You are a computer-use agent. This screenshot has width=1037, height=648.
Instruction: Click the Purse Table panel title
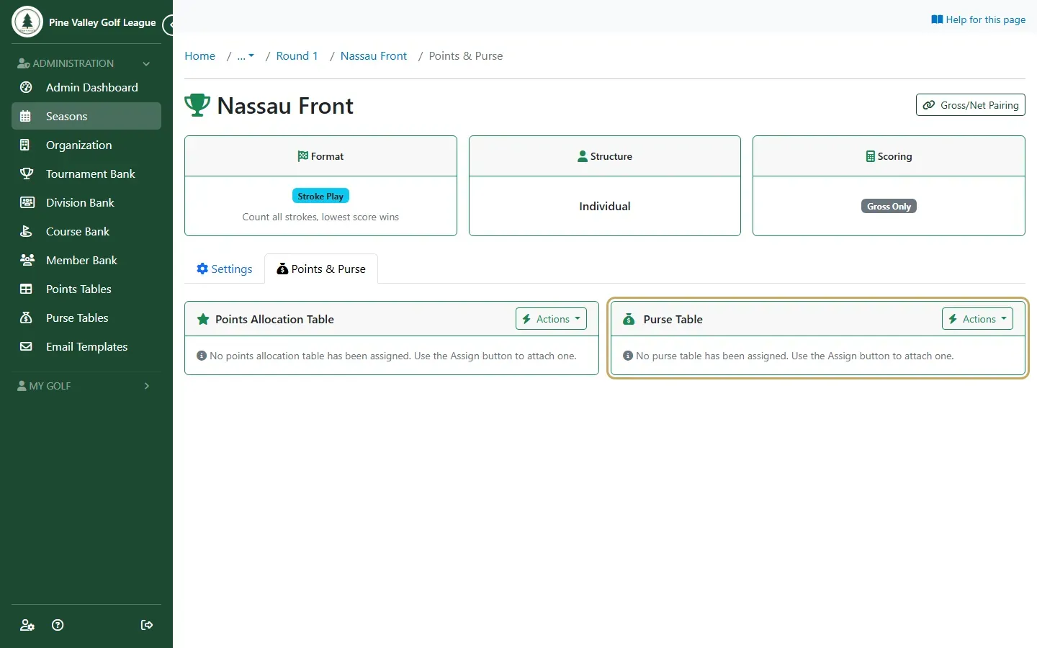tap(673, 319)
